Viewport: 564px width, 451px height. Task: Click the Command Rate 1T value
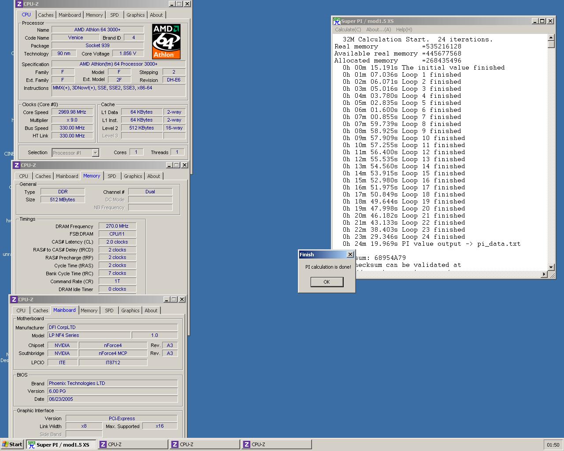coord(117,281)
